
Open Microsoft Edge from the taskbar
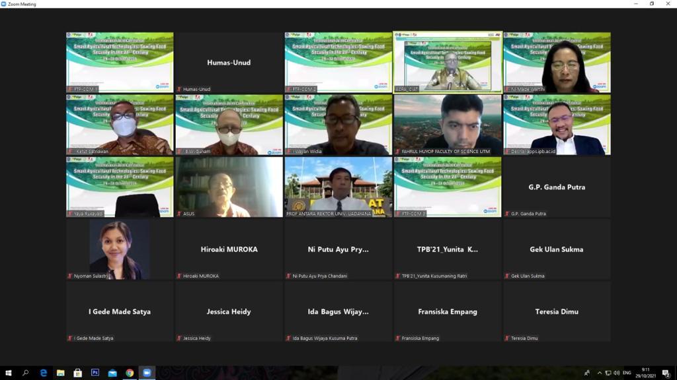(x=43, y=373)
